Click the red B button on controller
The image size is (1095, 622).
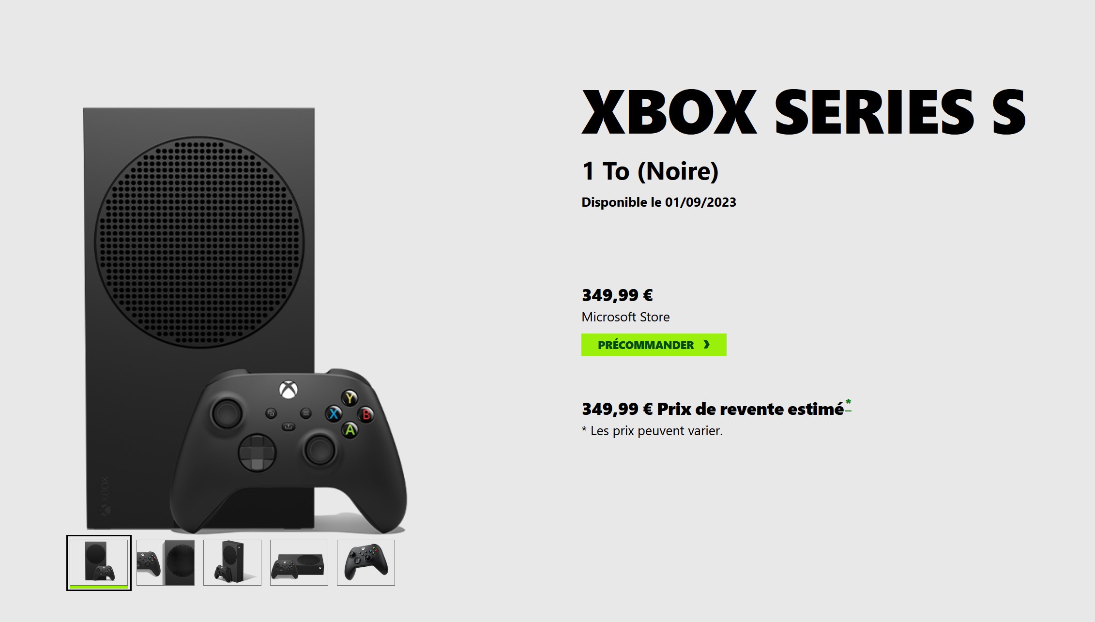[366, 414]
